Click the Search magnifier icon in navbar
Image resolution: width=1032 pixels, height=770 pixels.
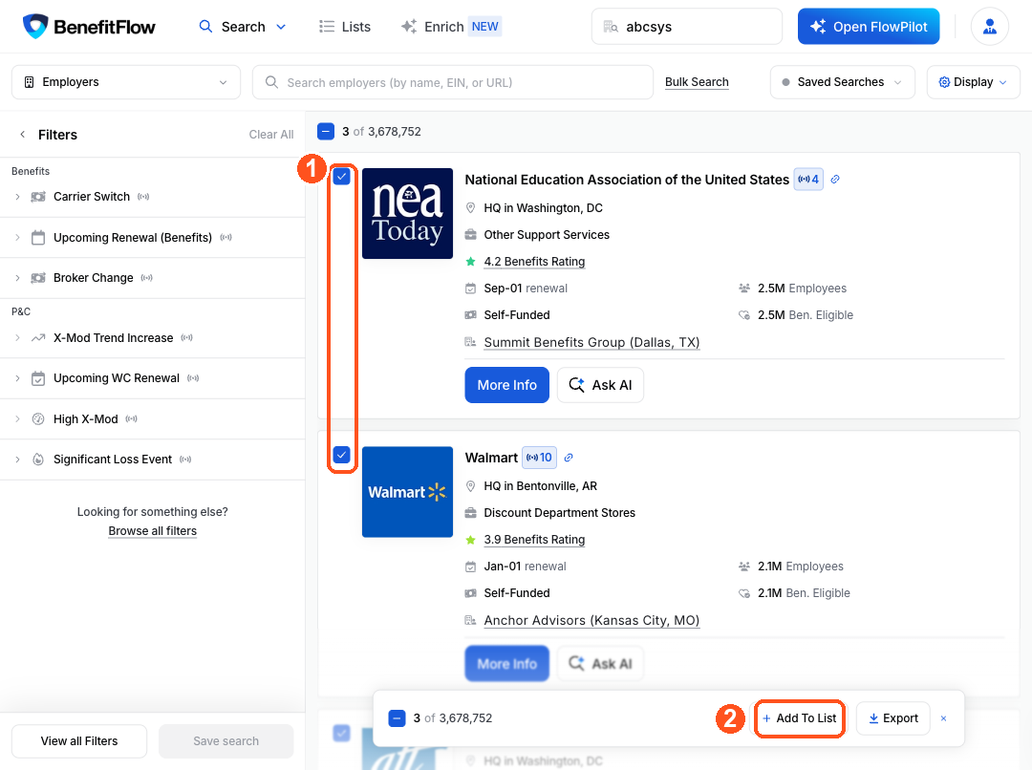(206, 27)
